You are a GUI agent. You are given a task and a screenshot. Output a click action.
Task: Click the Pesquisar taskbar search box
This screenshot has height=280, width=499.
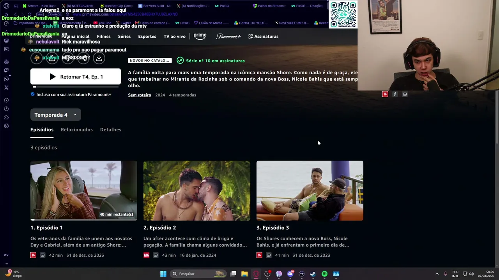[199, 274]
